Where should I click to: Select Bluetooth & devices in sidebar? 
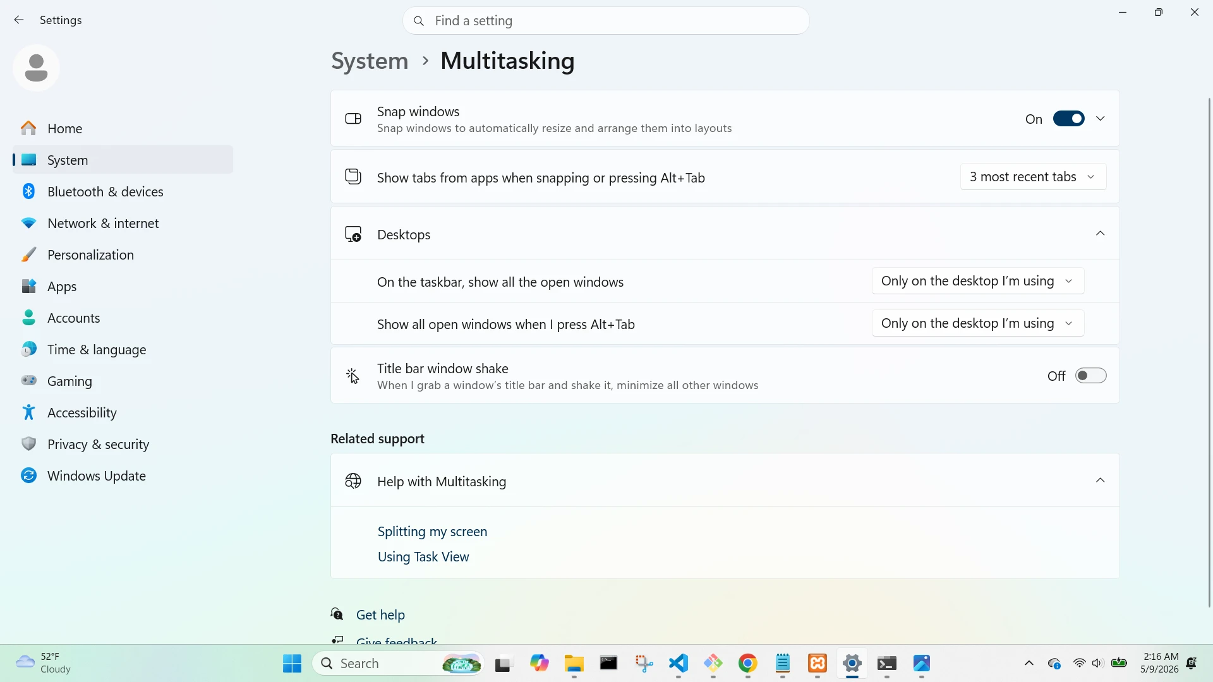point(123,191)
